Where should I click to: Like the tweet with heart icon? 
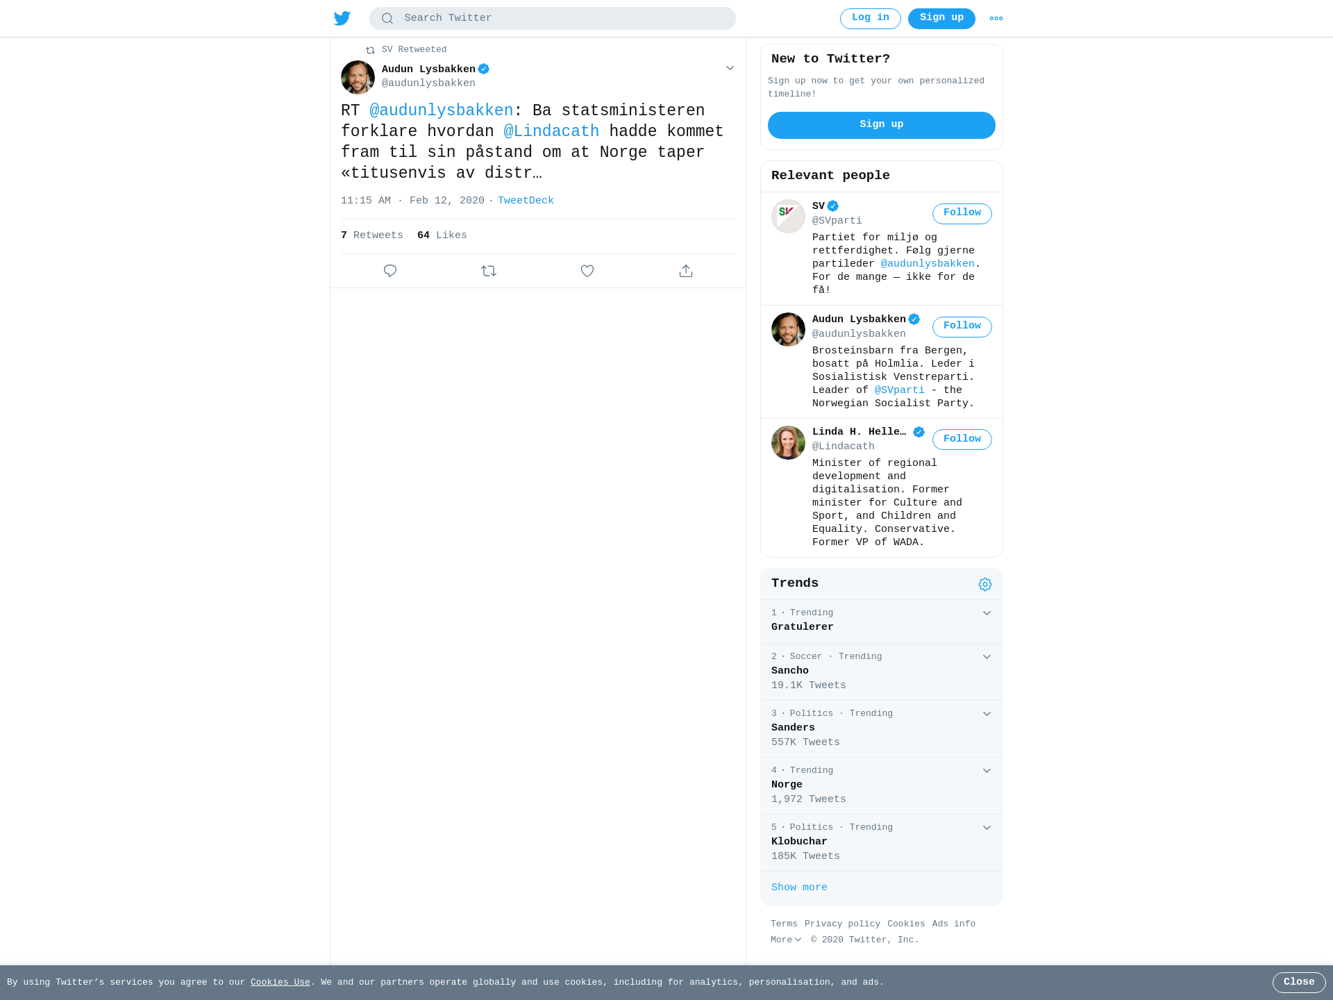[587, 271]
